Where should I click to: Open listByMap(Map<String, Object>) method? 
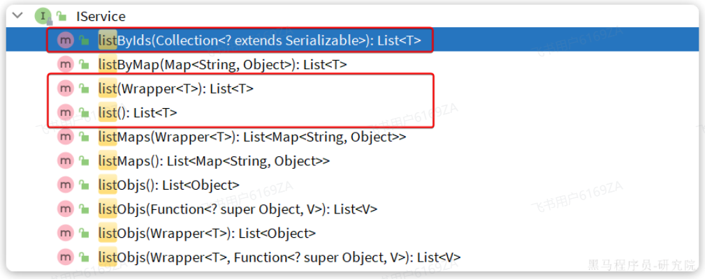coord(222,64)
